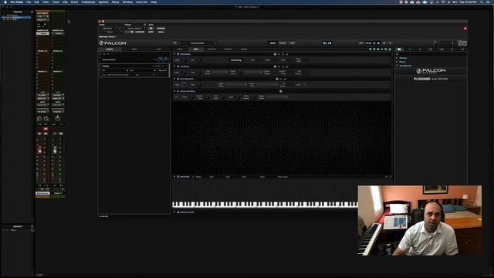Open the search tab in Falcon's browser
The image size is (494, 278).
click(x=410, y=49)
